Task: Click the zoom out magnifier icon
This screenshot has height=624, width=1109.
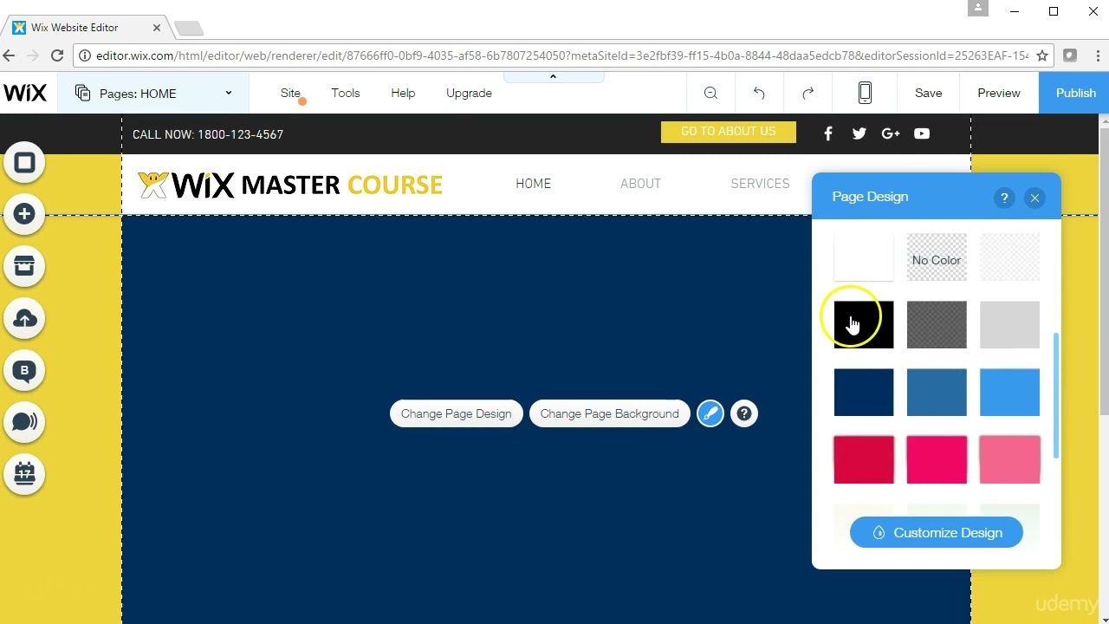Action: (710, 93)
